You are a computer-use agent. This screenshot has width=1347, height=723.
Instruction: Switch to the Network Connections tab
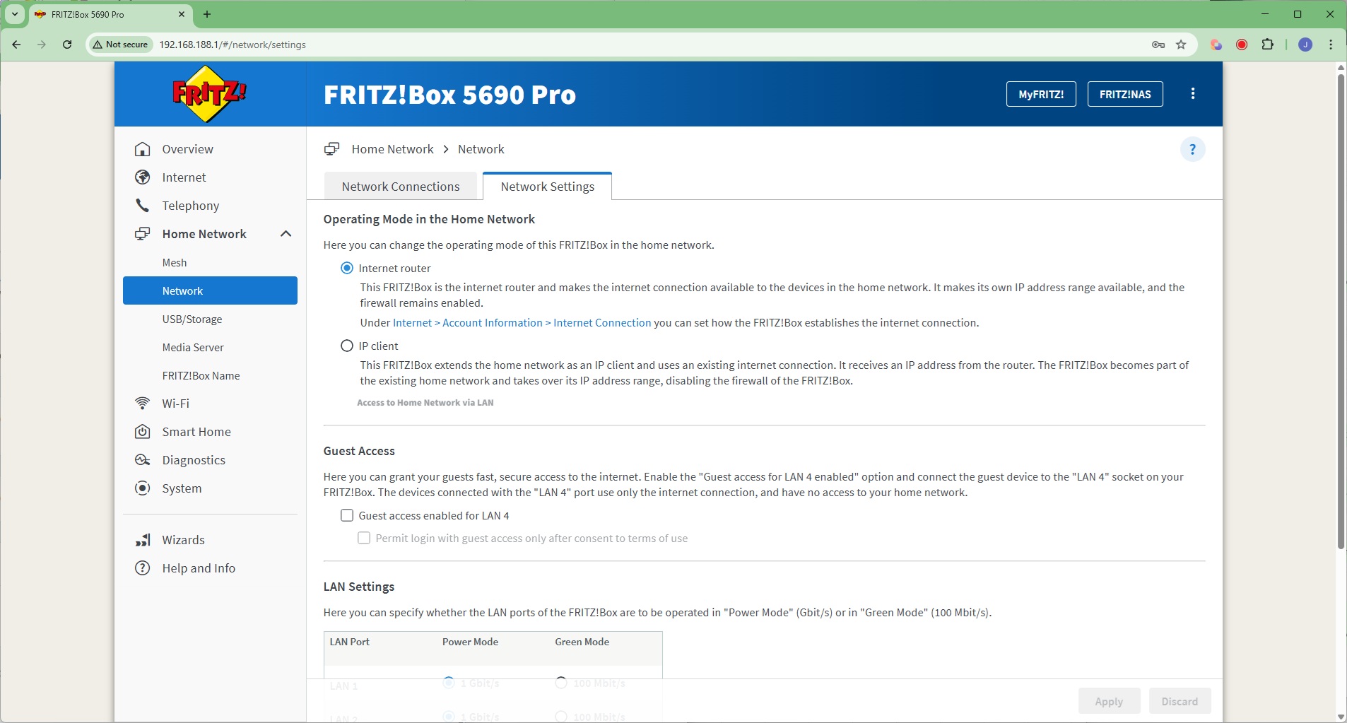pyautogui.click(x=401, y=187)
